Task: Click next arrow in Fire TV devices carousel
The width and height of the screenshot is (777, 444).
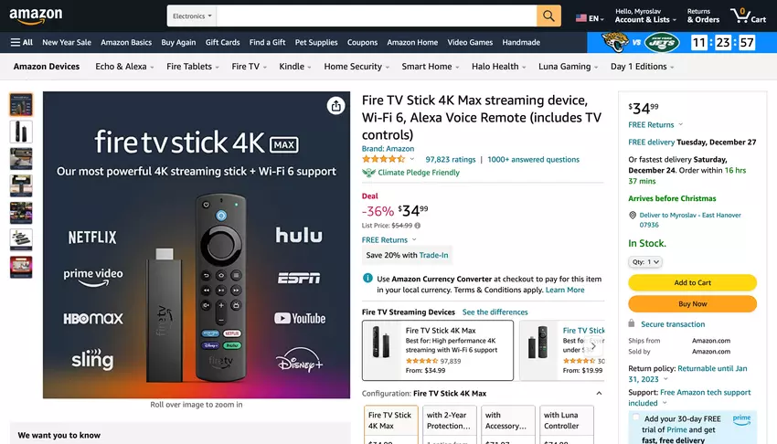Action: pyautogui.click(x=594, y=346)
